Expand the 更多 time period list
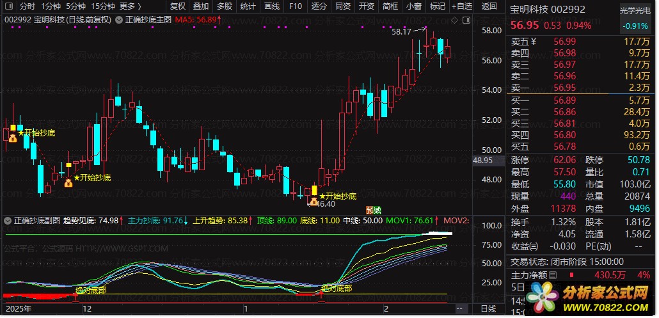Viewport: 659px width, 318px height. click(131, 6)
